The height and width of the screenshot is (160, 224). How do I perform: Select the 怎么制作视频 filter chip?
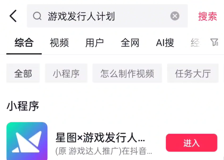(127, 73)
